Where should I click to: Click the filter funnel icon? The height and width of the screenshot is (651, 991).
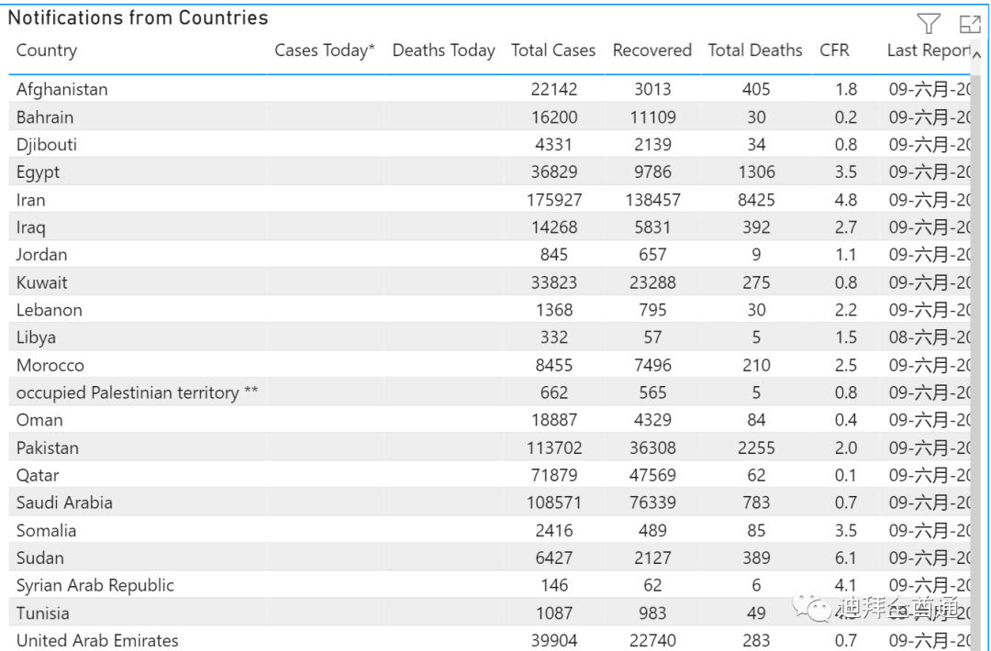(x=929, y=24)
